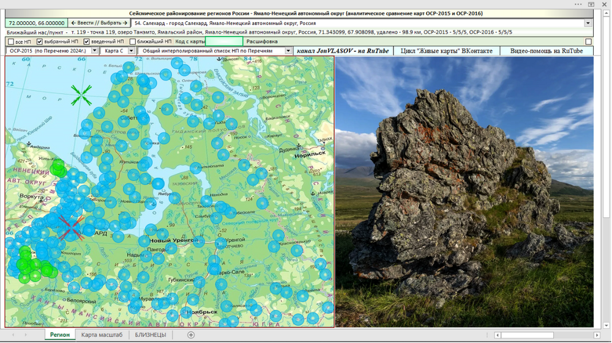Click the 'Ввести // Выбрать' button

pos(99,23)
